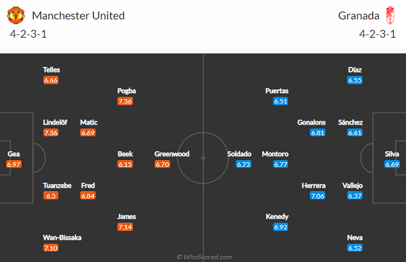Screen dimensions: 406x262
Task: Select player name Soldado
Action: point(240,154)
